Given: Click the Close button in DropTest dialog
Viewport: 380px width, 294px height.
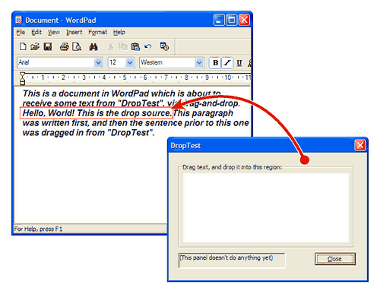Looking at the screenshot, I should pos(335,259).
